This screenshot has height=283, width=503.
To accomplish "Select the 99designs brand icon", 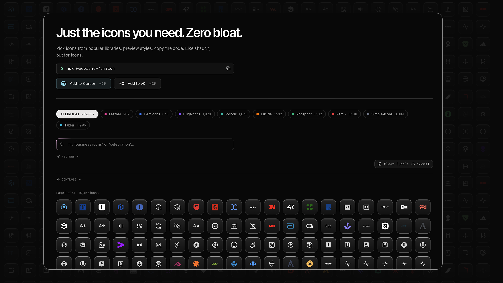I will 423,207.
